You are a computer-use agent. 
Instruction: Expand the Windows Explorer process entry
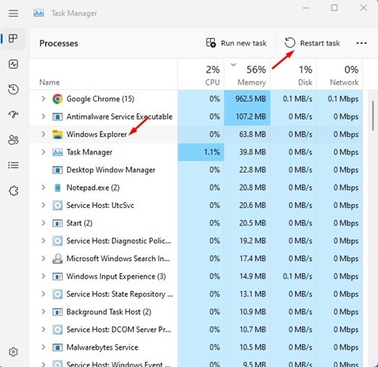point(43,134)
